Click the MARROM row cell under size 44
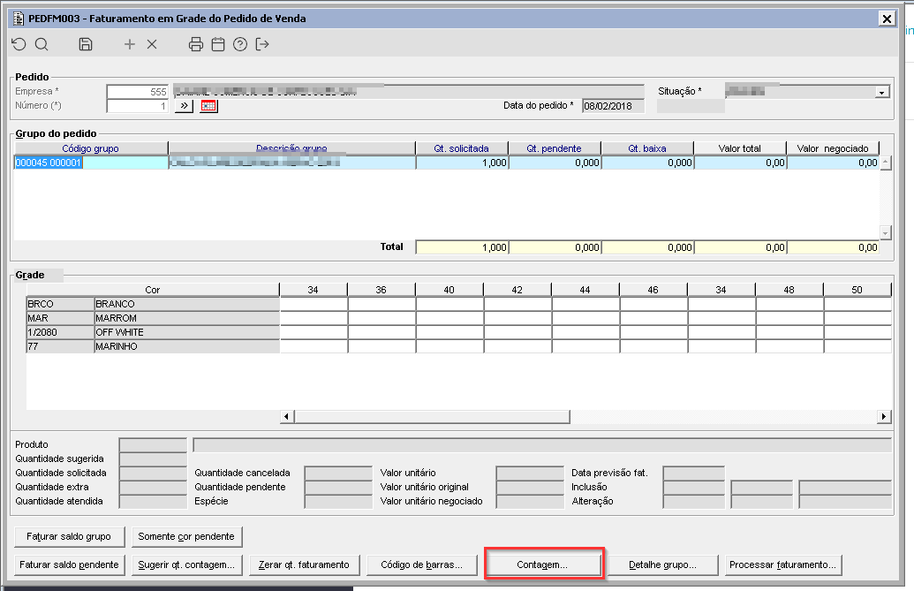Image resolution: width=914 pixels, height=591 pixels. tap(585, 318)
